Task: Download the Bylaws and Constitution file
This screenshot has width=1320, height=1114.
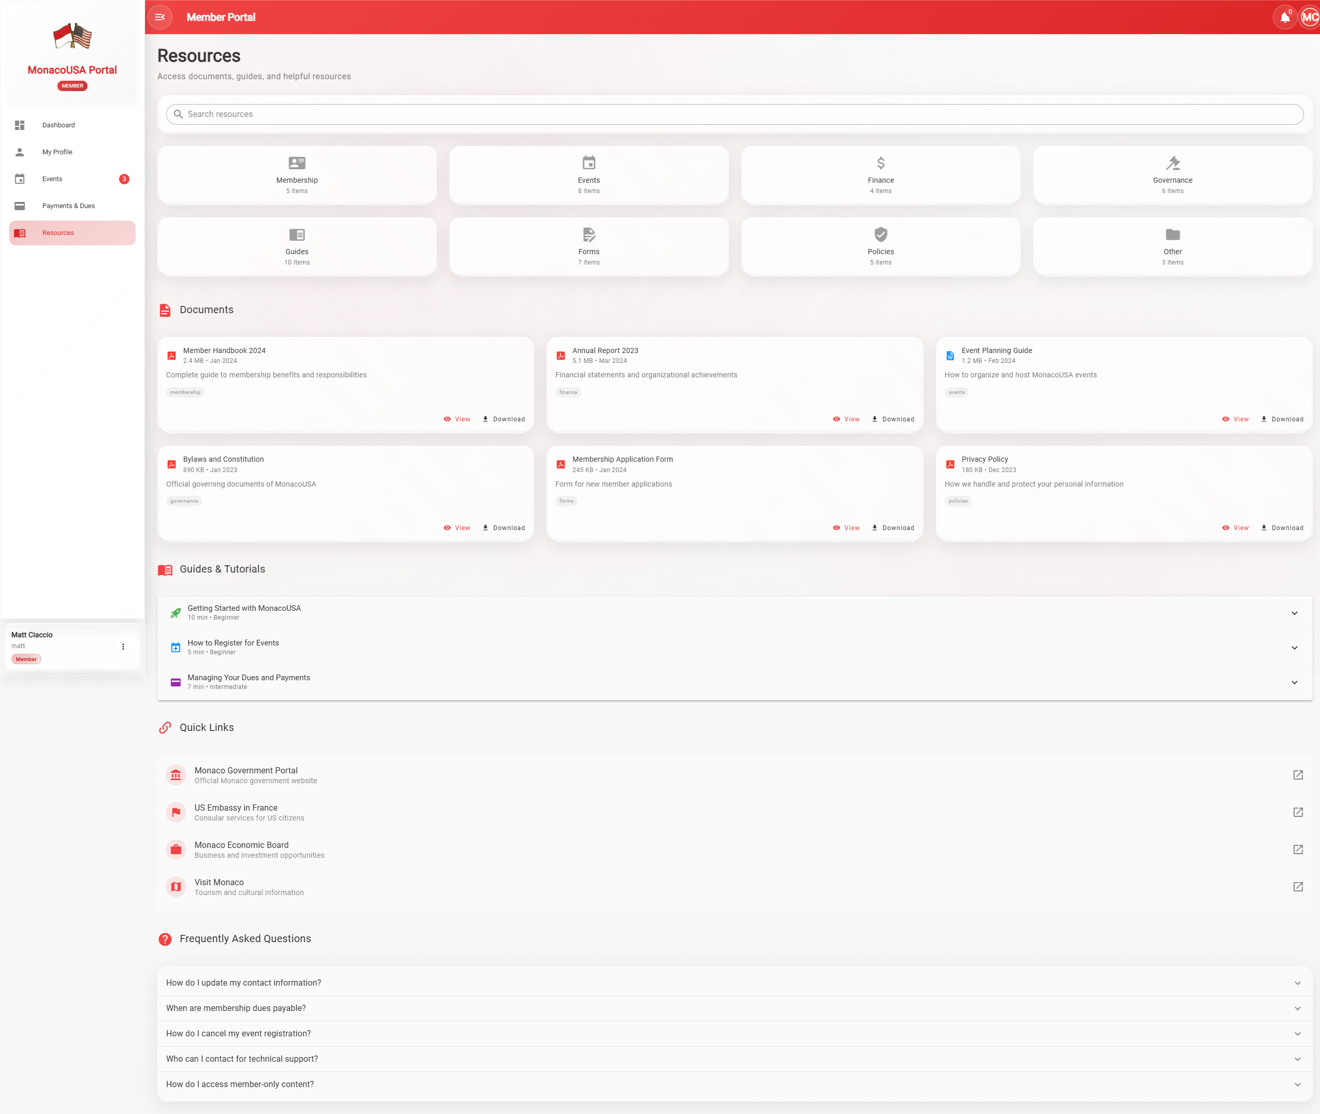Action: [x=504, y=528]
